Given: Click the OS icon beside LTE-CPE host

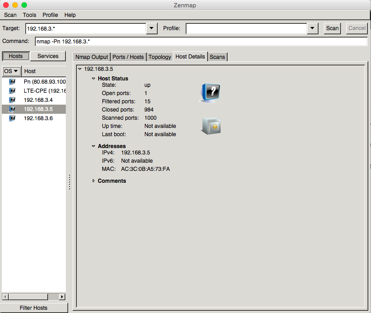Looking at the screenshot, I should [12, 90].
